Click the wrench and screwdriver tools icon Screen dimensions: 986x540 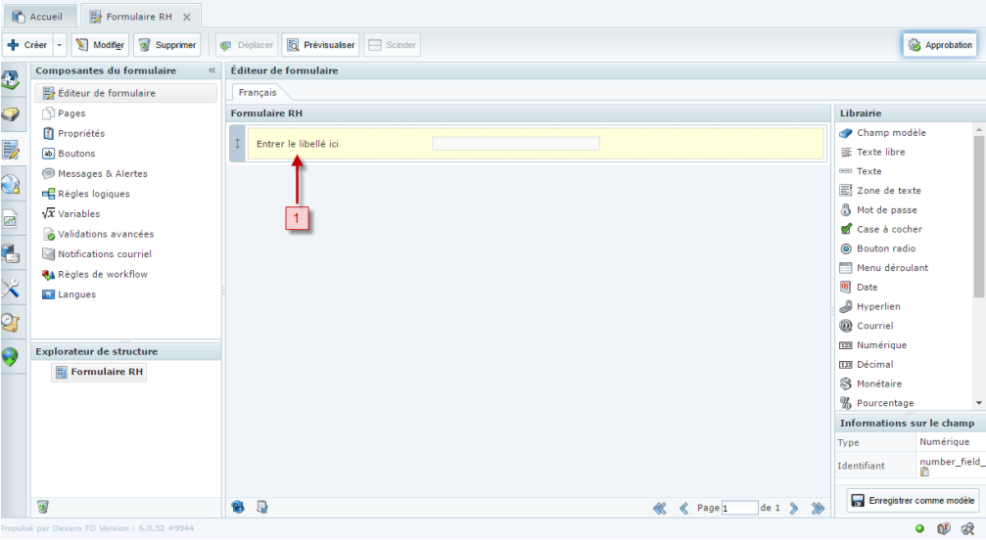click(x=10, y=289)
